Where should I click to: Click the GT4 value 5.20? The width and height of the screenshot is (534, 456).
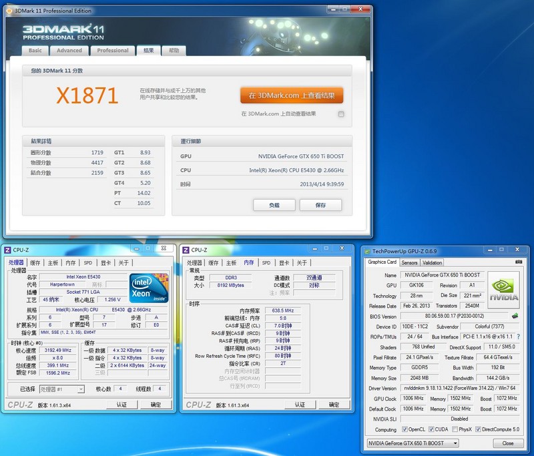click(x=145, y=183)
